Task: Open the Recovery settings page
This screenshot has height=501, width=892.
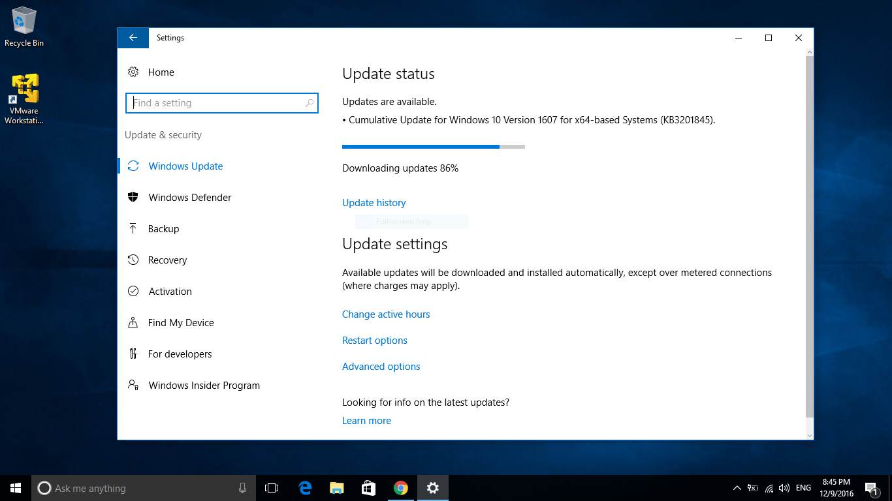Action: click(x=167, y=260)
